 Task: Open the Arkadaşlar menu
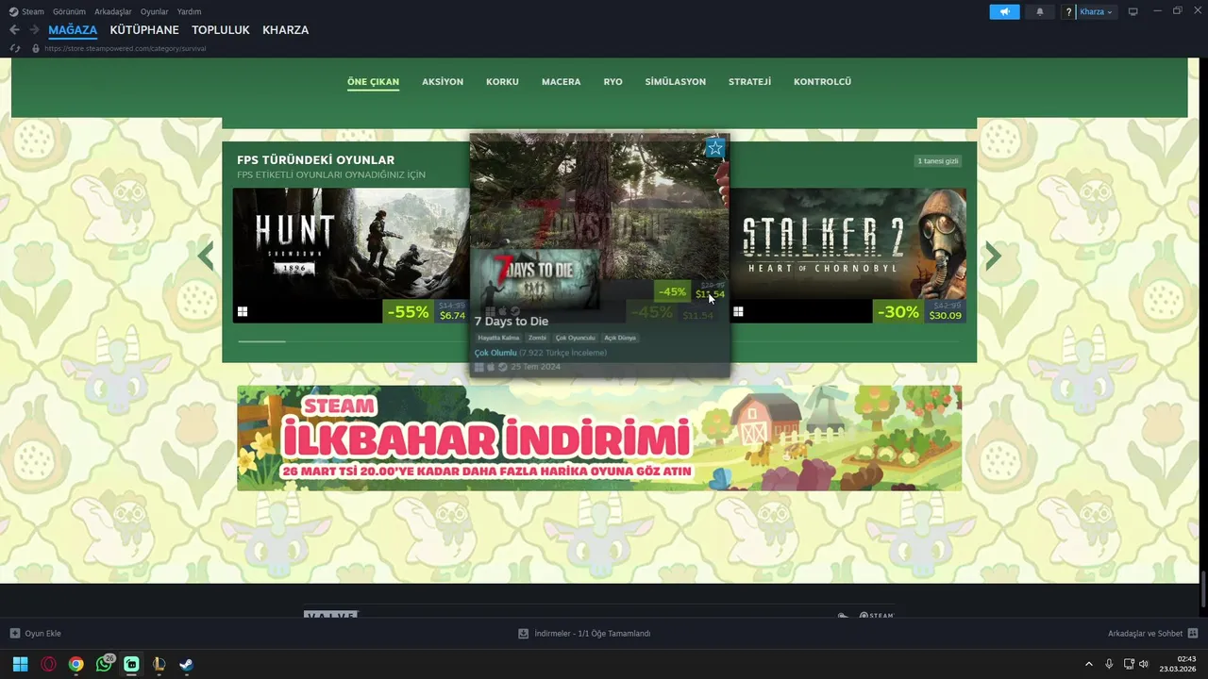click(x=112, y=11)
